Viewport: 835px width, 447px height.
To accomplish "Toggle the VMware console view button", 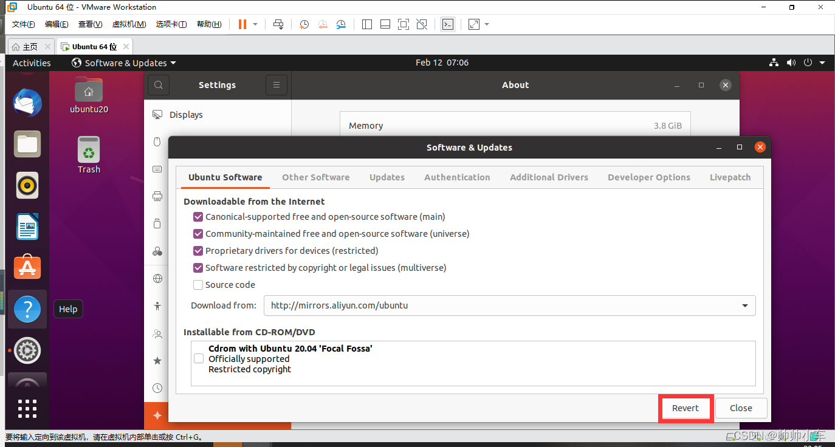I will click(x=447, y=24).
